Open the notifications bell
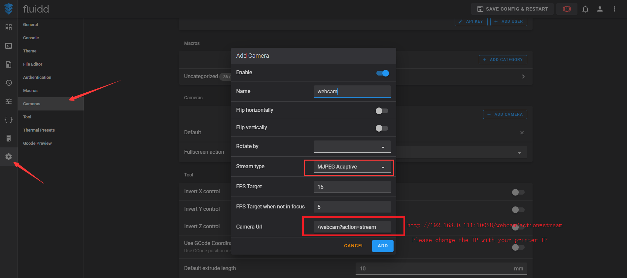Screen dimensions: 627x278 tap(585, 9)
